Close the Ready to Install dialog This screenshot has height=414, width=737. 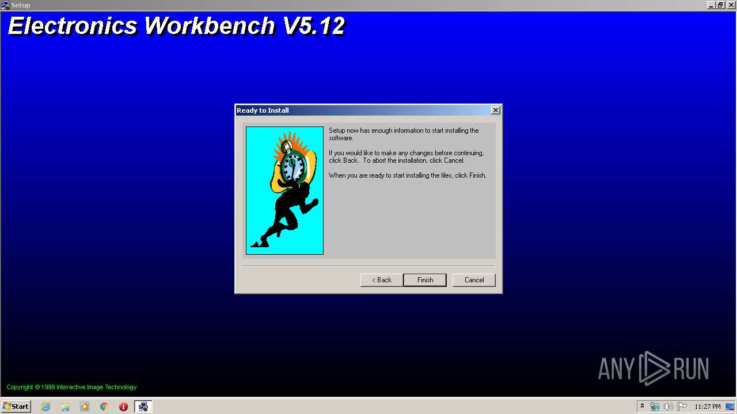click(495, 110)
